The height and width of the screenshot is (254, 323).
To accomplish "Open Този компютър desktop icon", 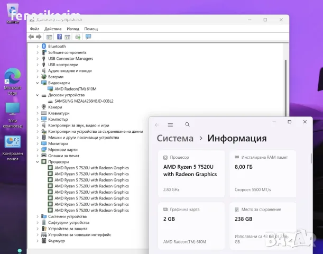I will coord(13,115).
